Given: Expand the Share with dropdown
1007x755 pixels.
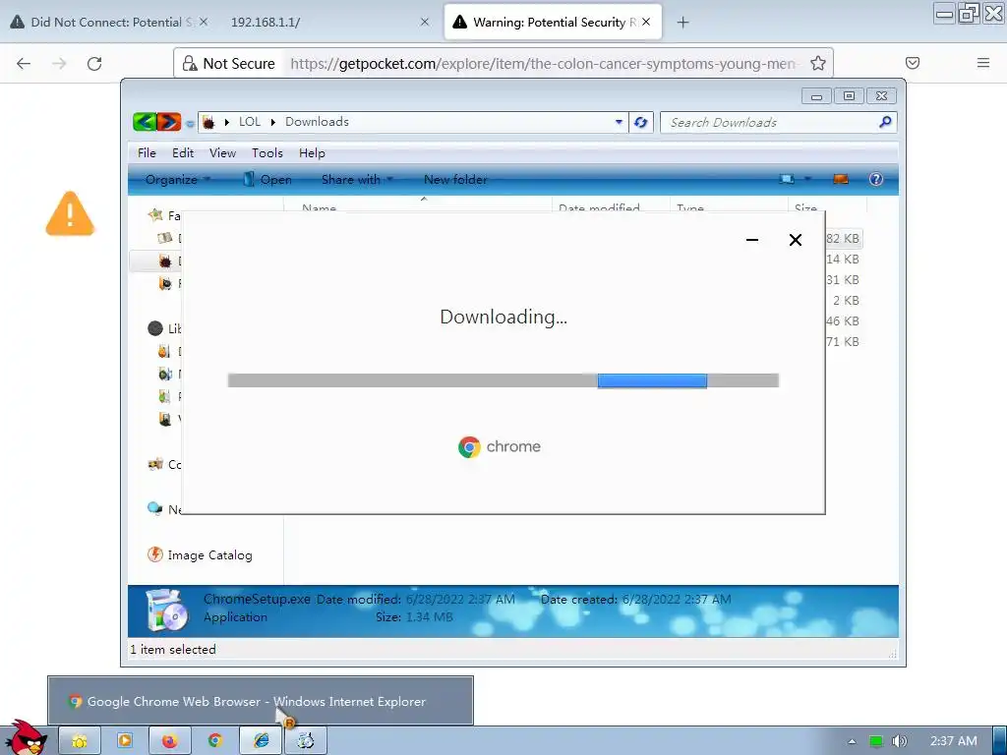Looking at the screenshot, I should (x=357, y=180).
